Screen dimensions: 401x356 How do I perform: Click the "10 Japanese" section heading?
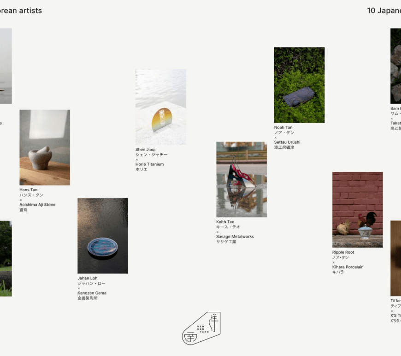[x=383, y=11]
